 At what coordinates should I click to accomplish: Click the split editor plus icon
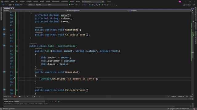[192, 11]
